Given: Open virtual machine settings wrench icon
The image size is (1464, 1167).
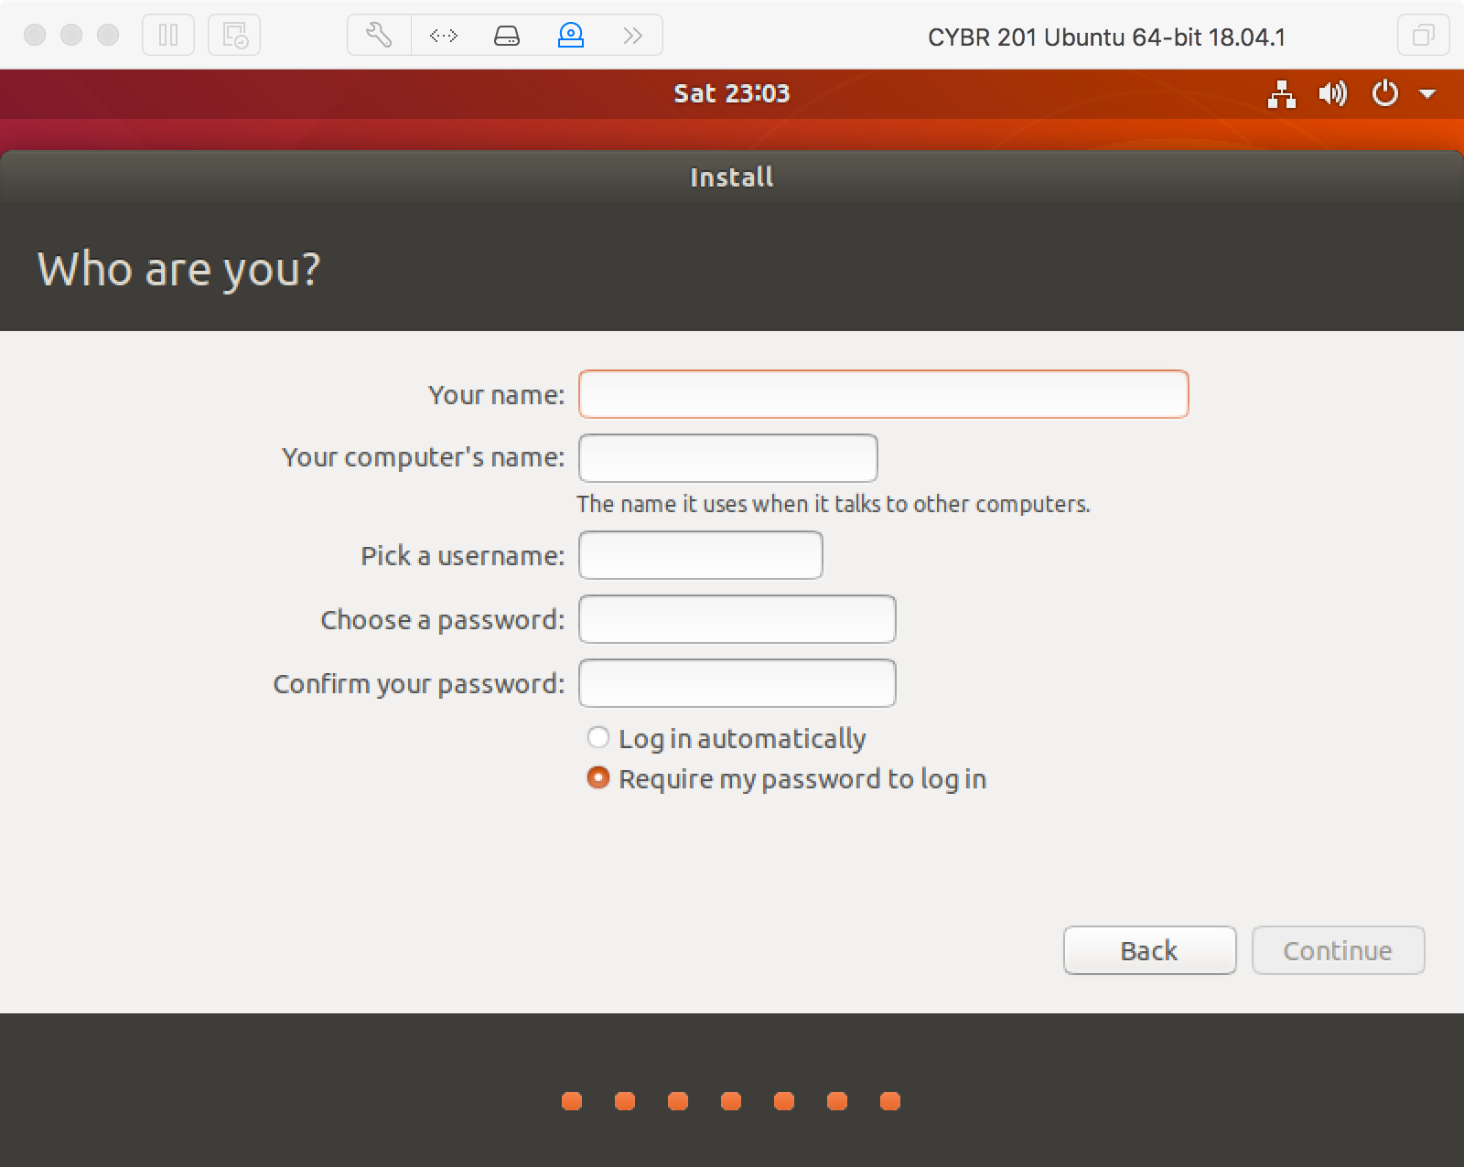Looking at the screenshot, I should (379, 36).
